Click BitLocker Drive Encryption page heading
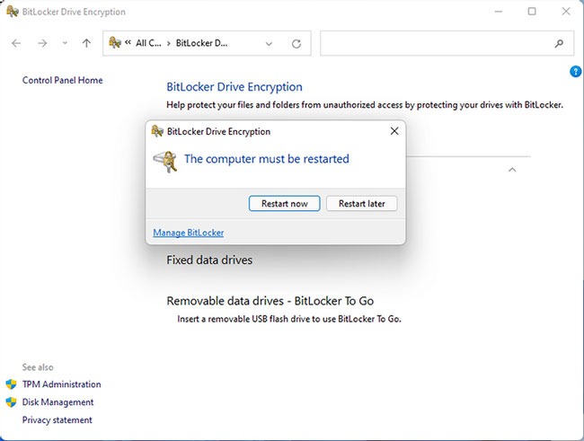Image resolution: width=584 pixels, height=441 pixels. pos(234,87)
